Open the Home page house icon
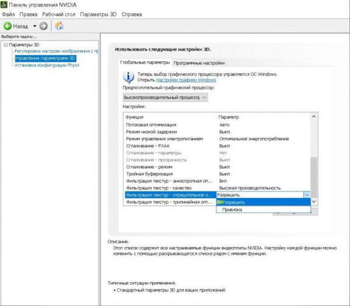Viewport: 350px width, 306px height. pyautogui.click(x=60, y=26)
